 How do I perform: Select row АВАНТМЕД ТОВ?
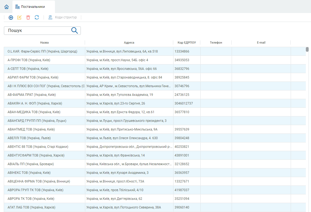[155, 129]
